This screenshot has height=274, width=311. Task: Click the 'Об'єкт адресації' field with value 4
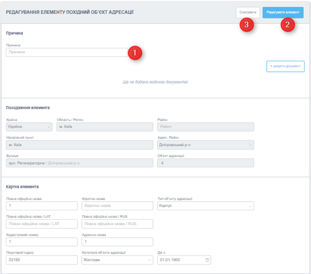(205, 163)
